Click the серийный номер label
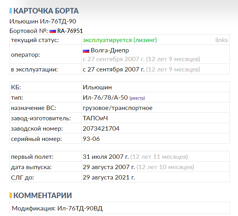Image resolution: width=238 pixels, height=216 pixels. click(36, 139)
